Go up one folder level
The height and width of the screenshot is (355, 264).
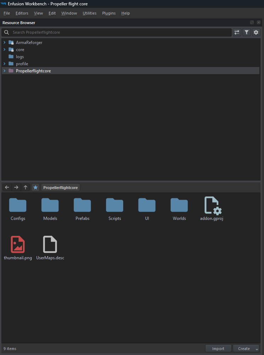[26, 187]
